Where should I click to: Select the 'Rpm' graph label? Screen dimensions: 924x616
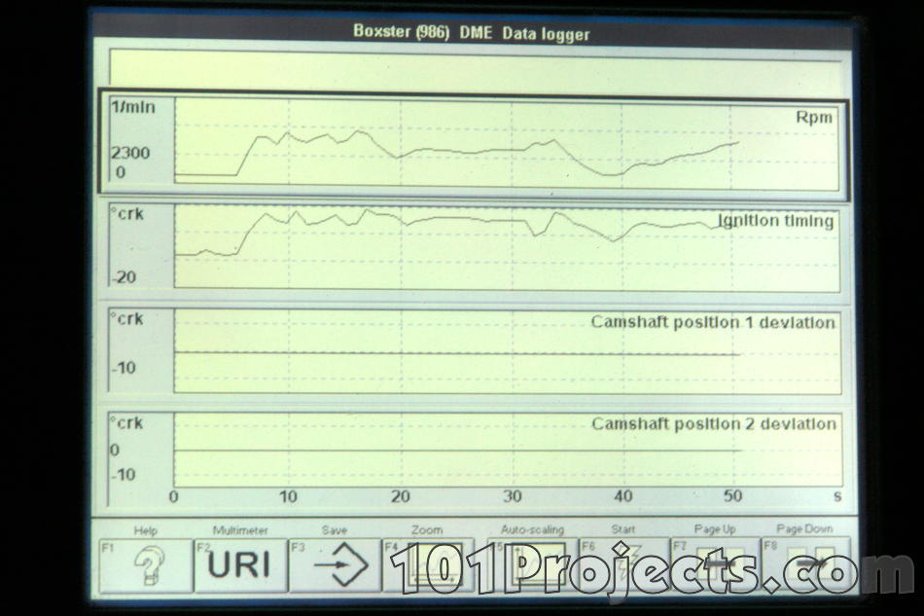pyautogui.click(x=814, y=117)
